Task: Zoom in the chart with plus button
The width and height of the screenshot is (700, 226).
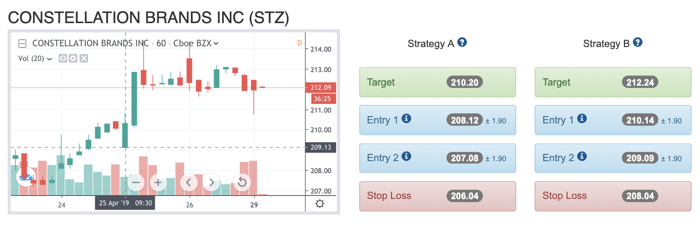Action: pyautogui.click(x=158, y=182)
